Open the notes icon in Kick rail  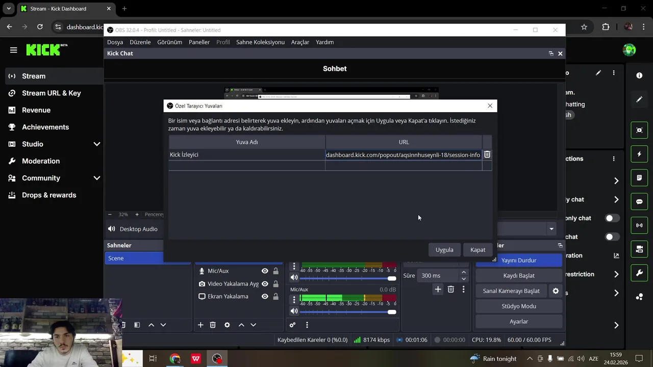pos(639,178)
